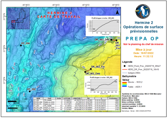
Task: Click the DR_003 dredge profile chart
Action: pyautogui.click(x=103, y=26)
